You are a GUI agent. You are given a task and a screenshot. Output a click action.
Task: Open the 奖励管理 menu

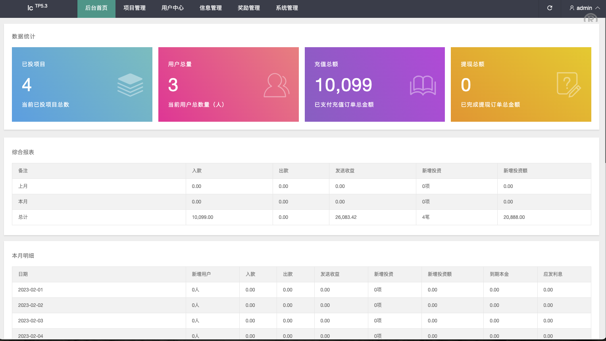(x=249, y=8)
